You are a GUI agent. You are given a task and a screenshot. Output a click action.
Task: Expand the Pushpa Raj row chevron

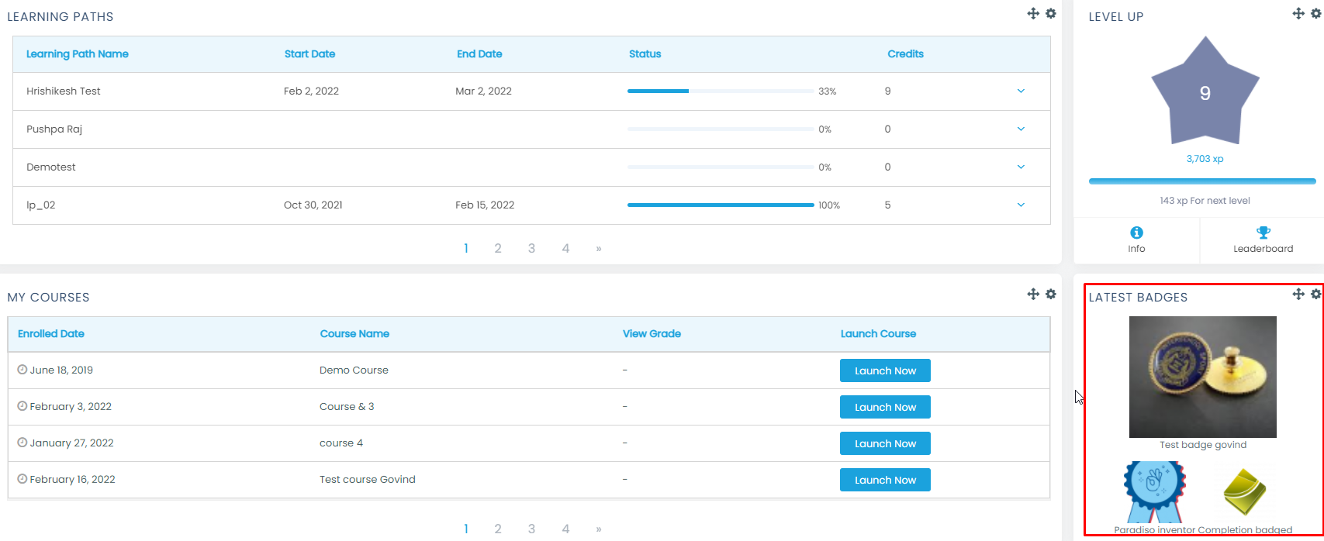pos(1021,129)
